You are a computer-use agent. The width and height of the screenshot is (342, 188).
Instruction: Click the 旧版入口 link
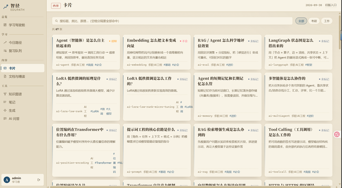(330, 5)
